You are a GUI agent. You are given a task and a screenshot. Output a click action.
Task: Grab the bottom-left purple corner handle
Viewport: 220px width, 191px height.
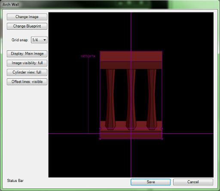tap(100, 139)
